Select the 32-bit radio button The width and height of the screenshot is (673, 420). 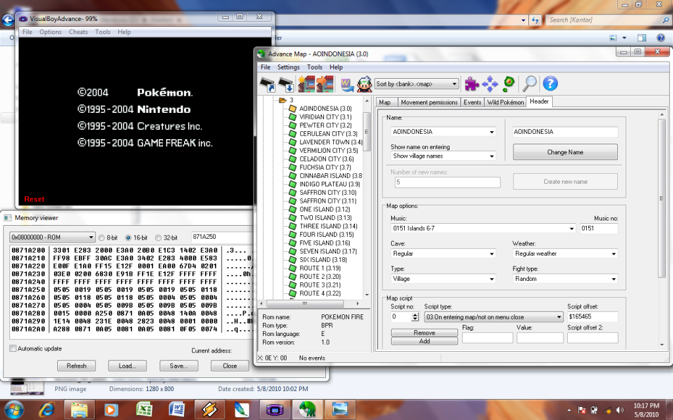[158, 238]
